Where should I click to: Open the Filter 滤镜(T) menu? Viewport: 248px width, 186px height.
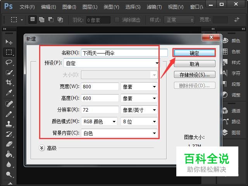point(154,7)
